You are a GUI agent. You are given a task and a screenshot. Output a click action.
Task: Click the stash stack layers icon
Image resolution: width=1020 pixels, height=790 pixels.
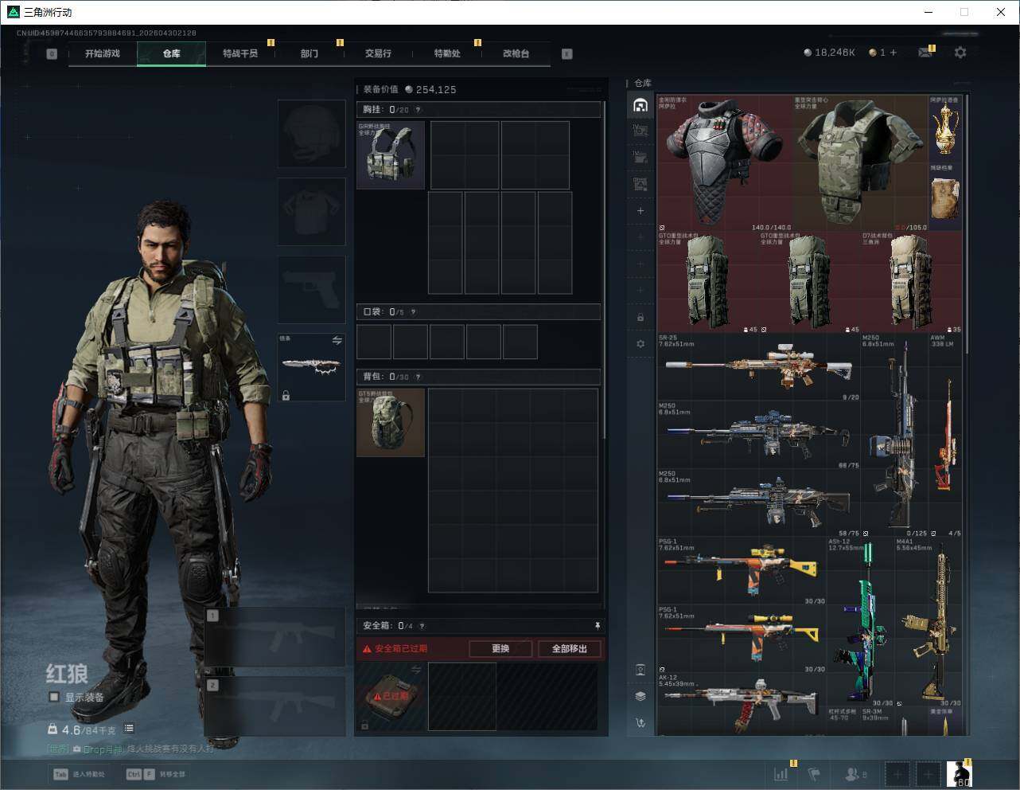click(x=640, y=696)
